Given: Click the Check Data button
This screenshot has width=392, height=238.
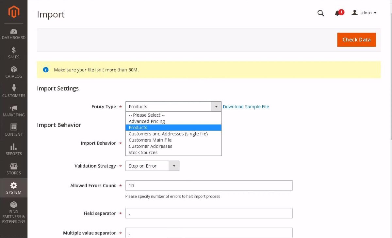Looking at the screenshot, I should (x=356, y=40).
